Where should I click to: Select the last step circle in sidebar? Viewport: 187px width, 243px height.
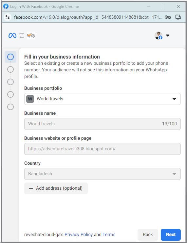[x=10, y=107]
